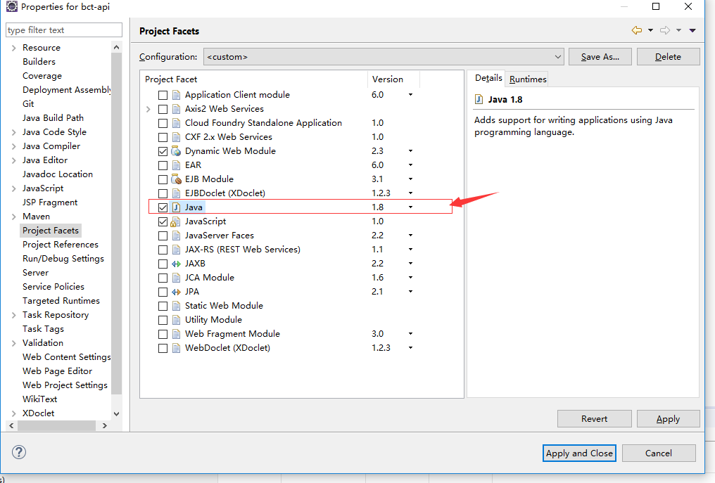Click the Eclipse icon in title bar

coord(11,6)
